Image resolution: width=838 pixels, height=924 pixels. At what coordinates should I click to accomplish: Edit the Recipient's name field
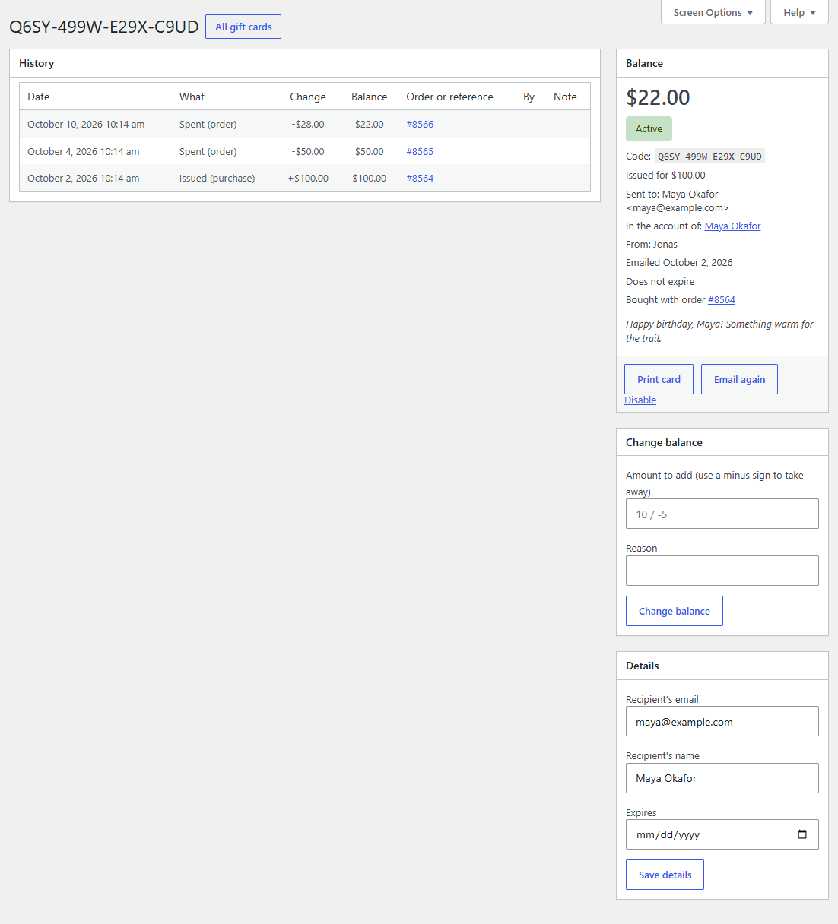(x=722, y=778)
